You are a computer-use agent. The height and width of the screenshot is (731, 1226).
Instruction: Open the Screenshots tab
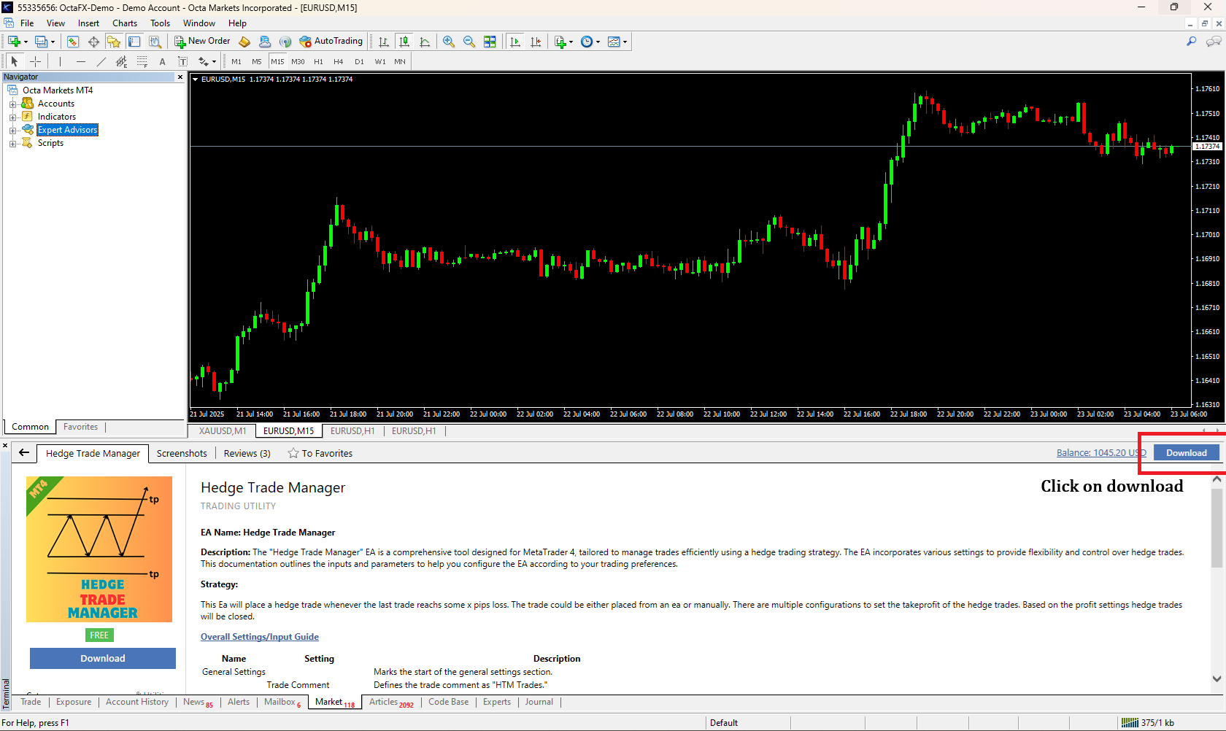182,454
